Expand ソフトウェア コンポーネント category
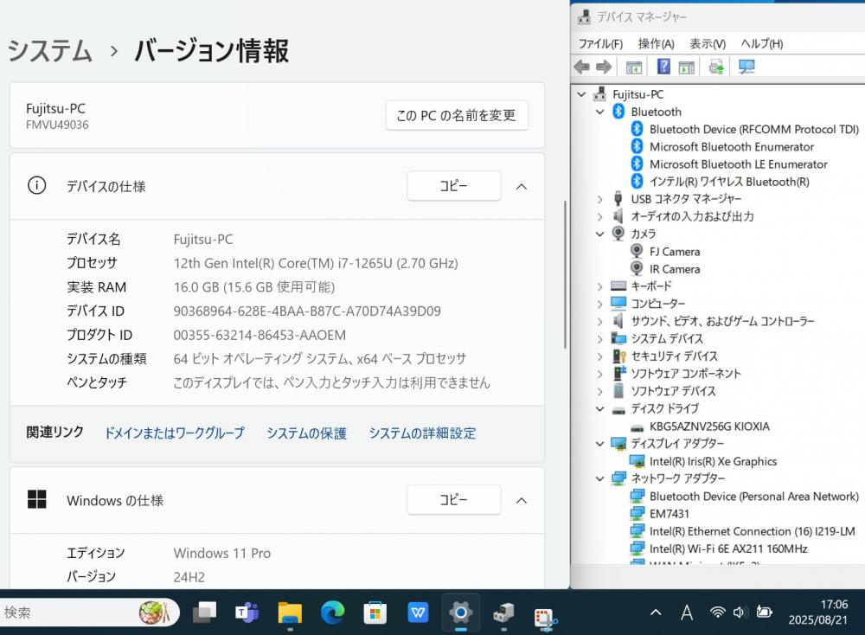 coord(600,374)
